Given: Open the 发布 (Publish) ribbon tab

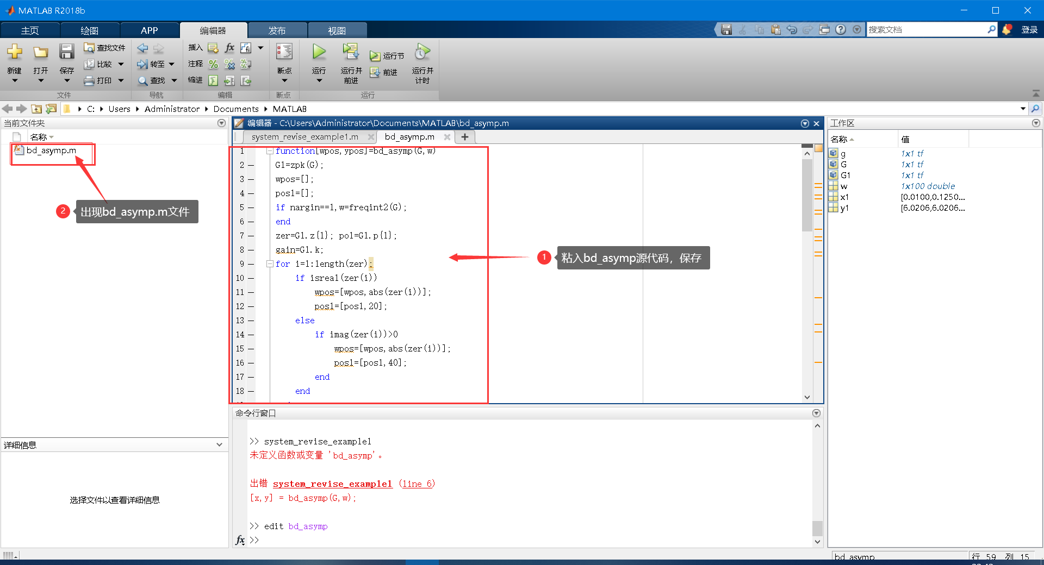Looking at the screenshot, I should click(277, 30).
